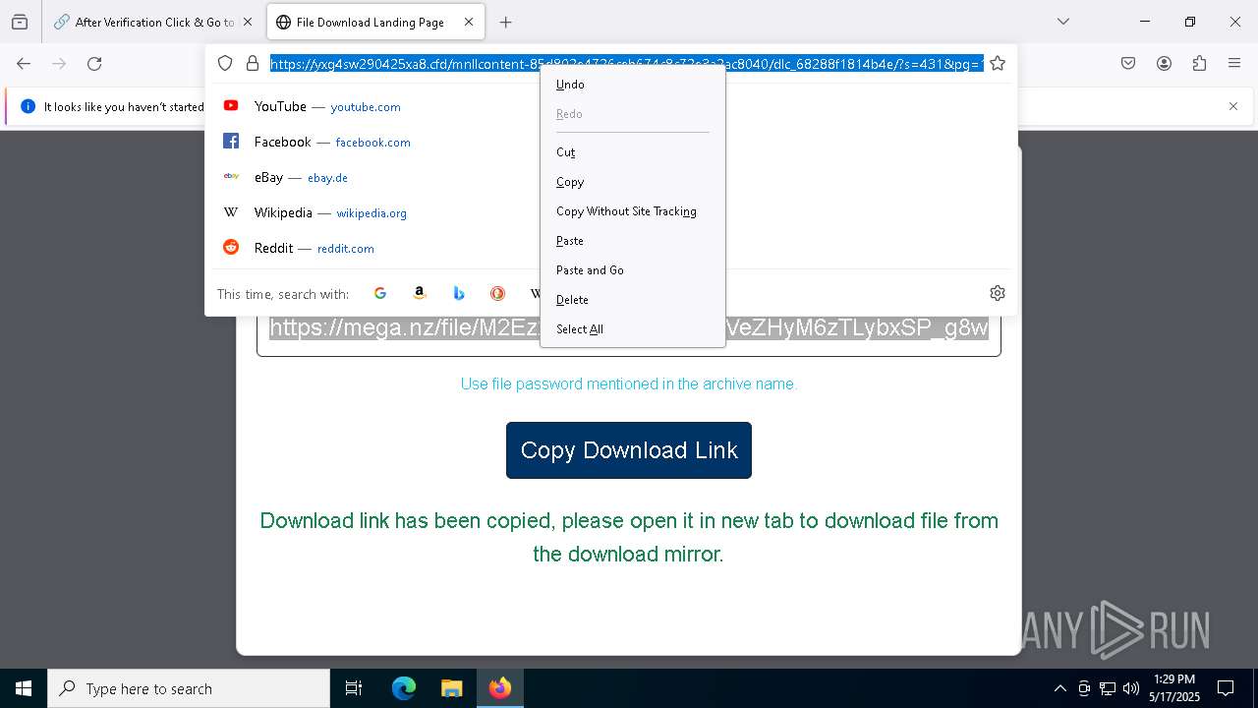This screenshot has height=708, width=1258.
Task: Close the After Verification tab
Action: (248, 22)
